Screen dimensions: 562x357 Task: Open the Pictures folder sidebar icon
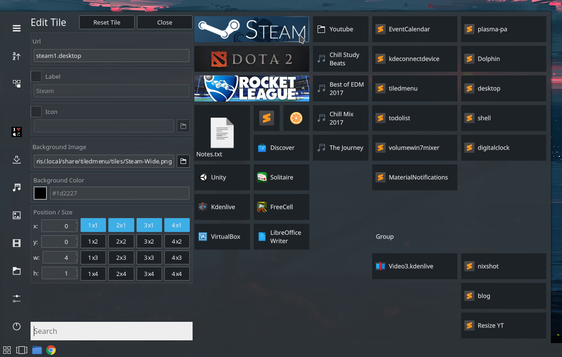(x=17, y=215)
